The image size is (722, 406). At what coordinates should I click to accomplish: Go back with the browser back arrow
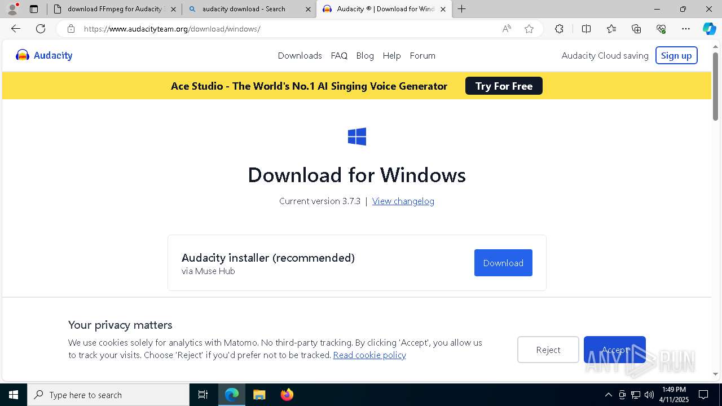pos(16,29)
